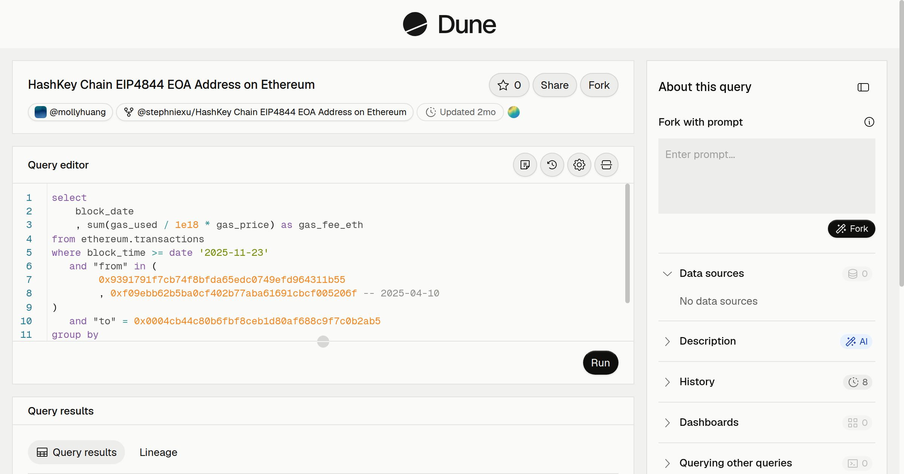Click the query editor vertical scrollbar
904x474 pixels.
627,243
